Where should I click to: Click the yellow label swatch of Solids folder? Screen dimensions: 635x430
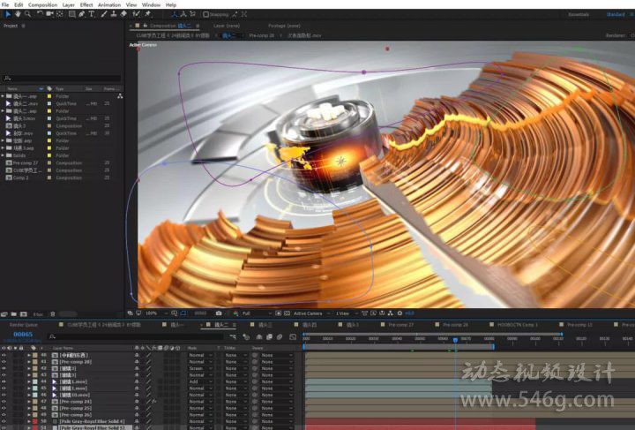[x=50, y=155]
